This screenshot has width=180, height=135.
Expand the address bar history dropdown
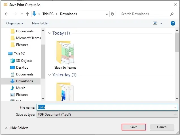[107, 14]
